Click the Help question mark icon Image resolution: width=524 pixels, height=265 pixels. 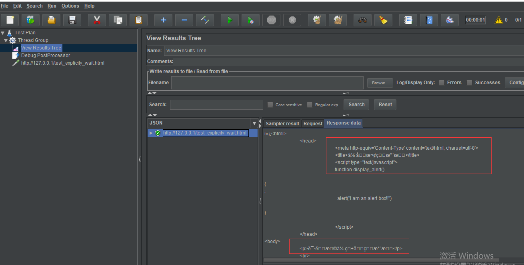(429, 20)
